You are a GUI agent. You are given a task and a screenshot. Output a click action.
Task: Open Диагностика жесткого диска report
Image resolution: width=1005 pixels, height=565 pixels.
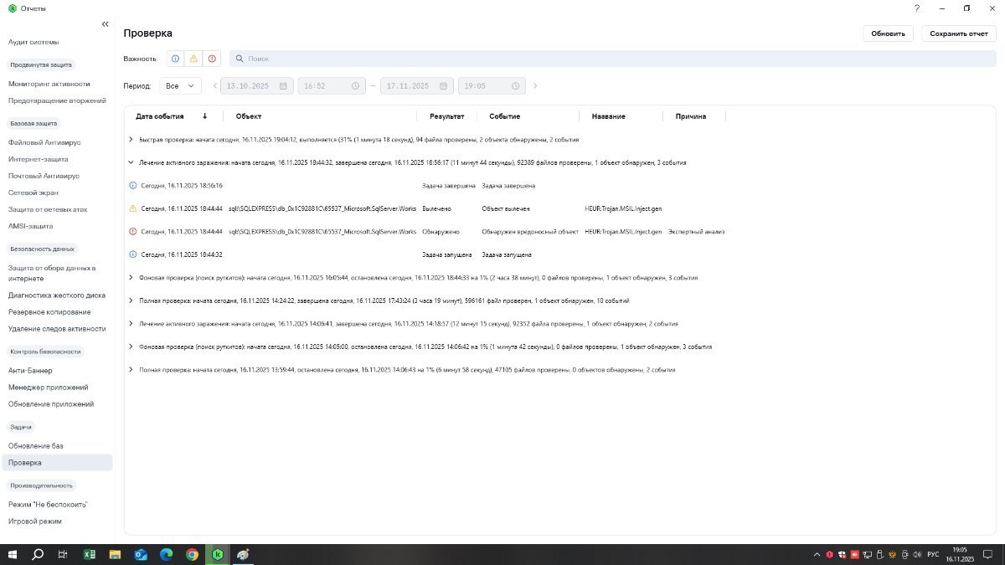(57, 295)
